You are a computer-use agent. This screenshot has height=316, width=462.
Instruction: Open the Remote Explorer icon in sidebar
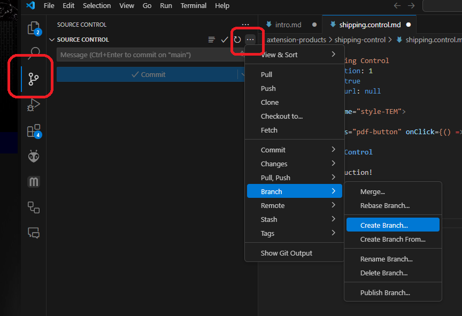pos(34,207)
